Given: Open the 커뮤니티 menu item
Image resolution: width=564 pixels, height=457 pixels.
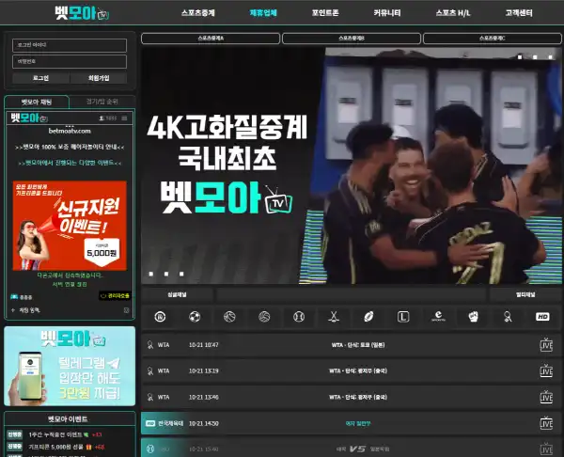Looking at the screenshot, I should point(386,14).
